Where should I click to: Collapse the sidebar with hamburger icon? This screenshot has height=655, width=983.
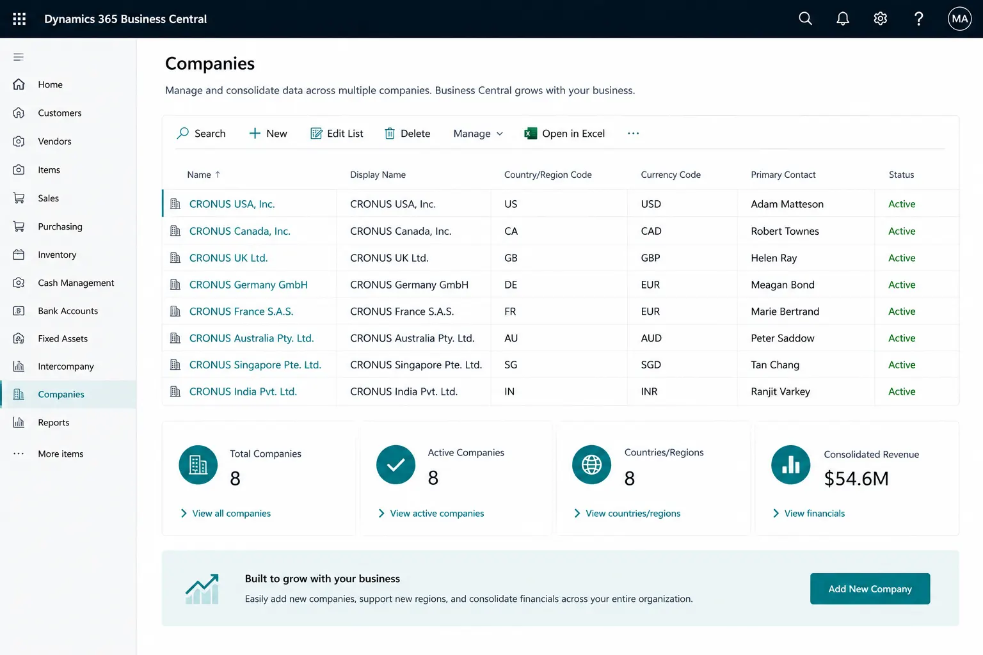[19, 57]
